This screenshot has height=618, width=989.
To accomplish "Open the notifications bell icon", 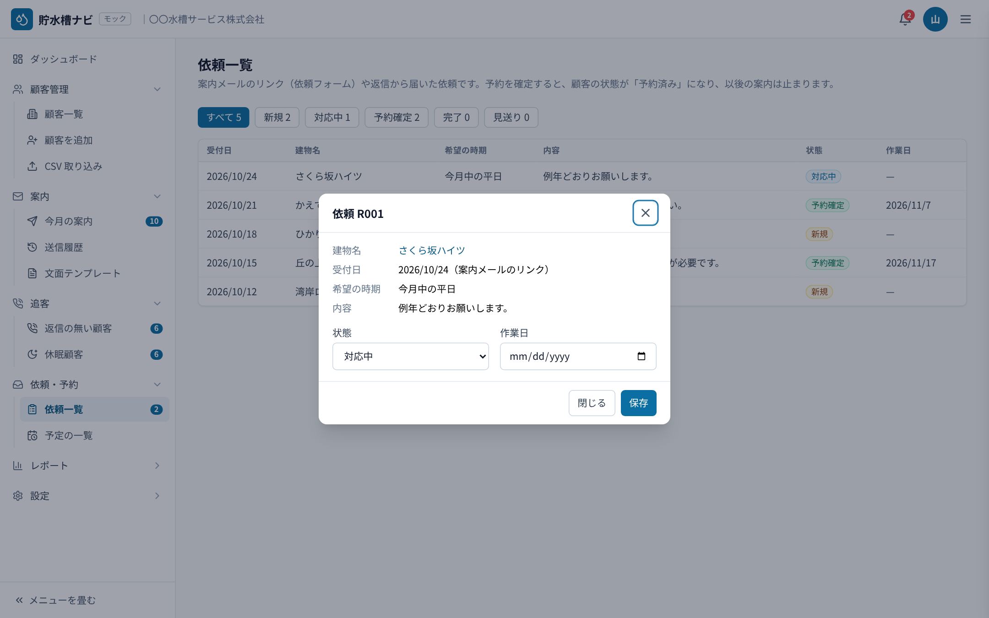I will pyautogui.click(x=905, y=19).
